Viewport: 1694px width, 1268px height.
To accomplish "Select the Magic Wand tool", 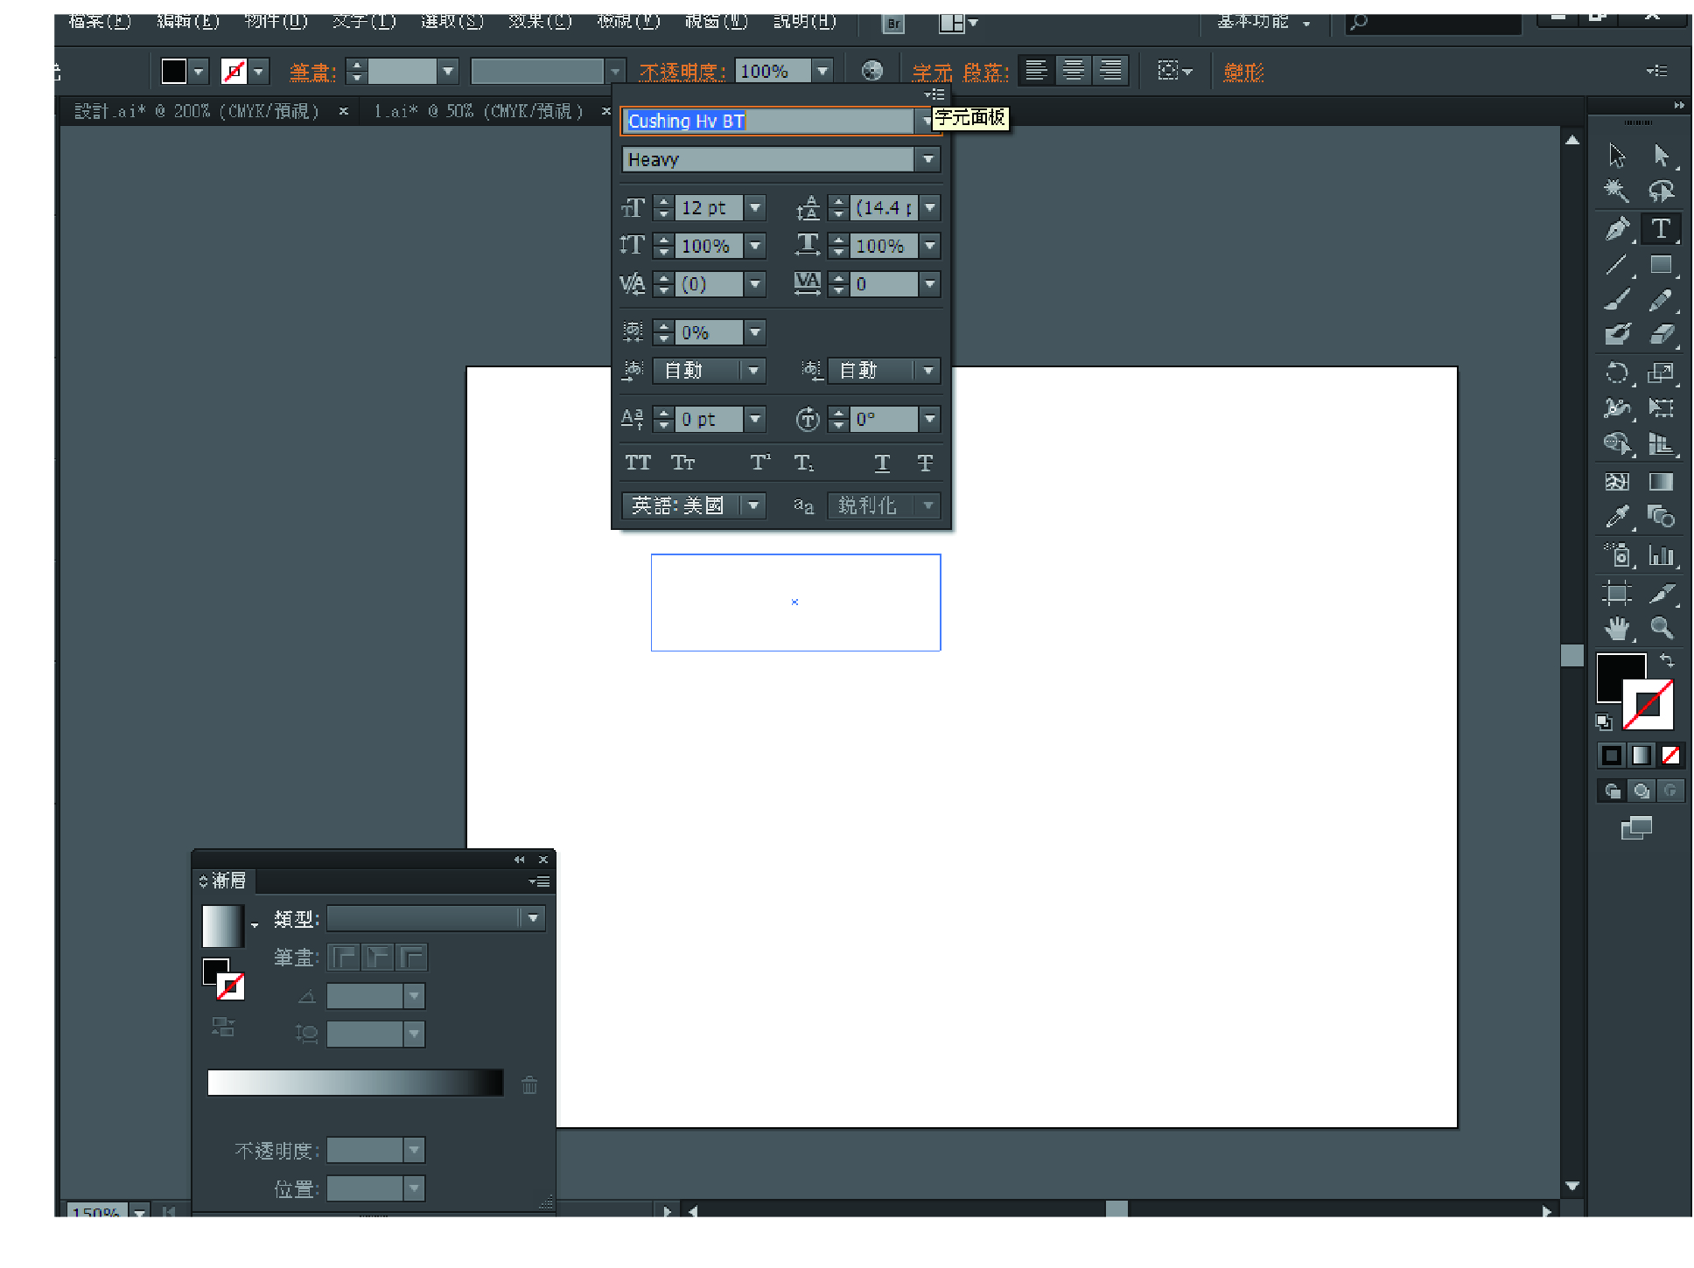I will [1617, 192].
